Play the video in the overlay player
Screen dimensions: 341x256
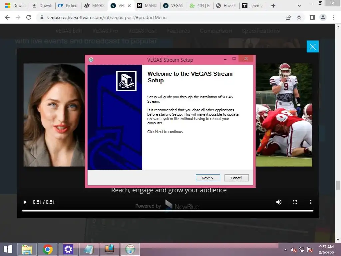(25, 202)
